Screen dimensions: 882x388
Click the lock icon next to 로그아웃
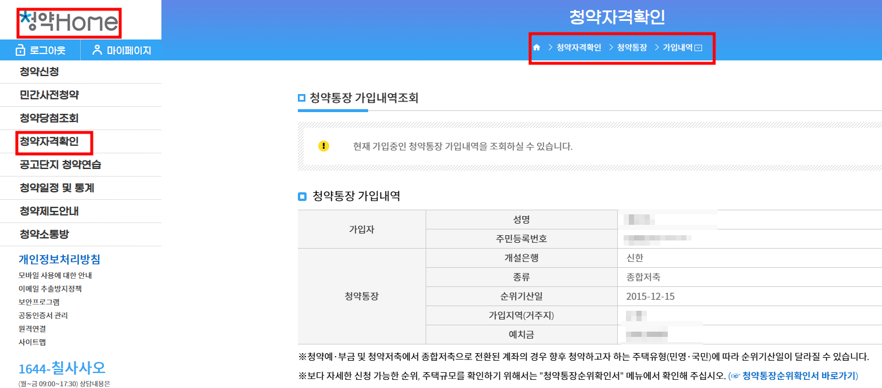click(x=20, y=51)
